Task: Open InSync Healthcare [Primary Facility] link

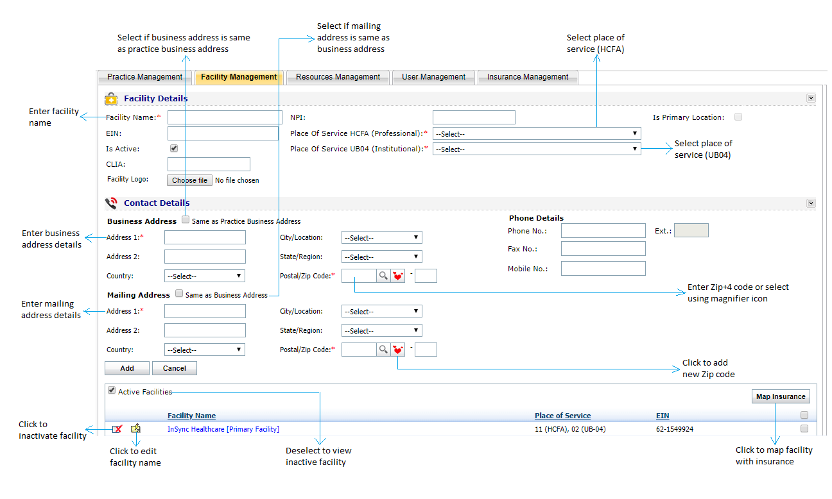Action: point(223,429)
